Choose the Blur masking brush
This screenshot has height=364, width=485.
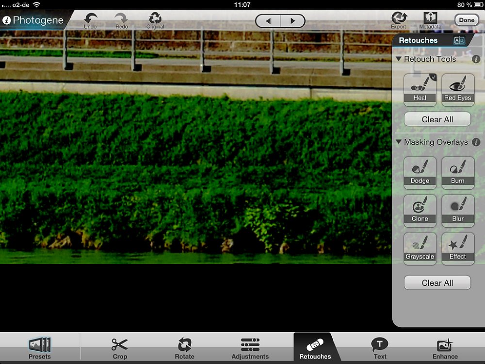coord(457,210)
